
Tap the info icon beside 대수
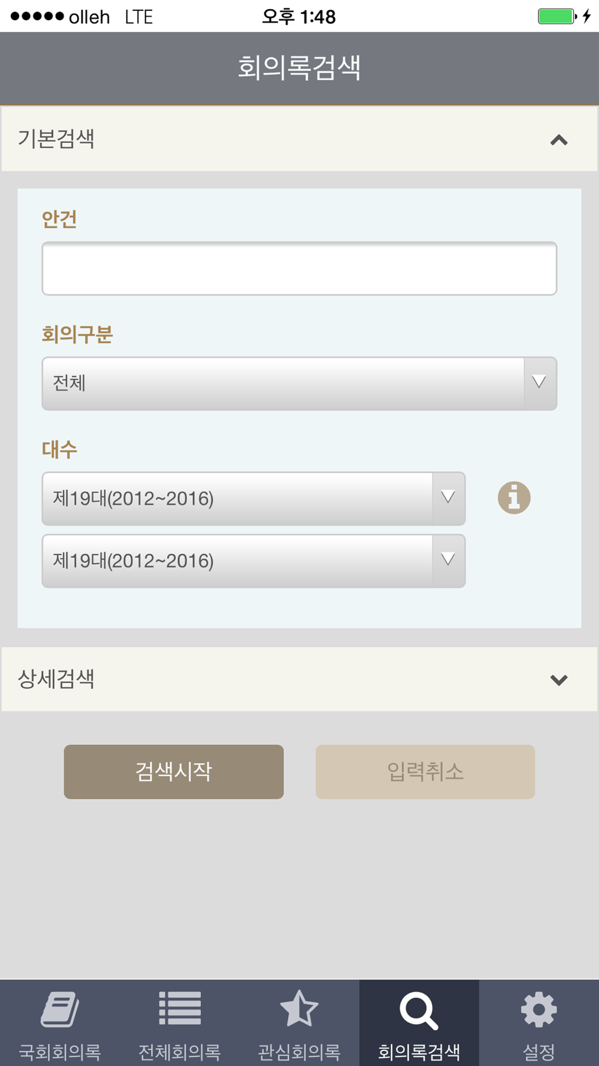tap(514, 498)
